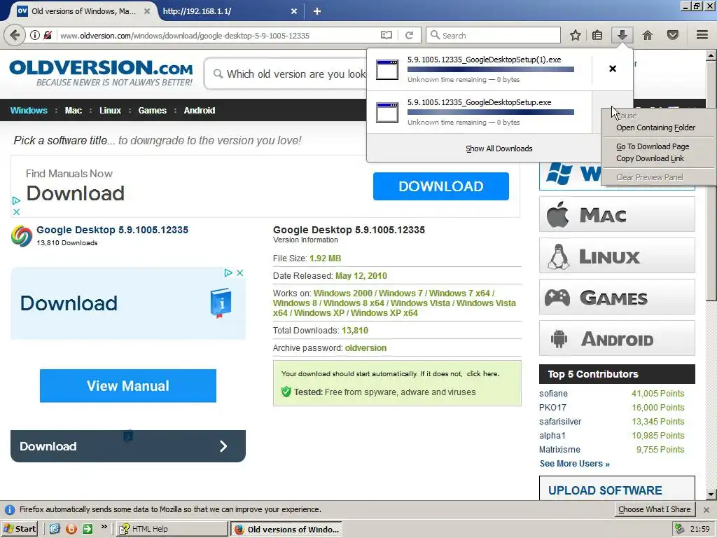Show your bookmarks list icon
Screen dimensions: 717x538
[597, 35]
